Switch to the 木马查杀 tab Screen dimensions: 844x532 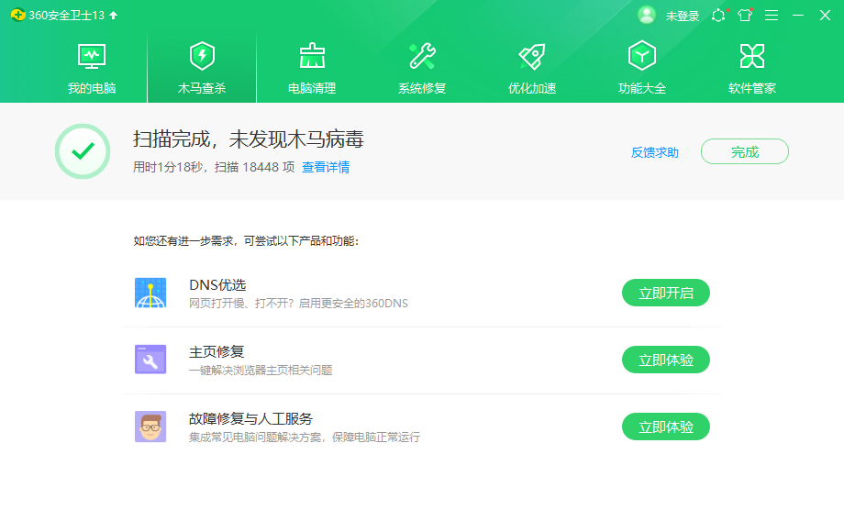coord(202,68)
